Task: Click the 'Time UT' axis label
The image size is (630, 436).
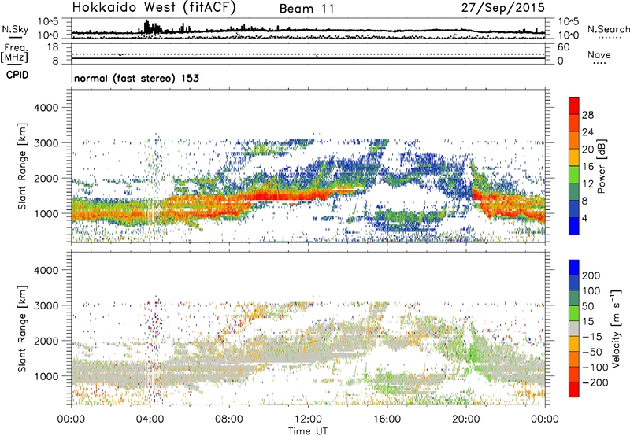Action: coord(308,431)
